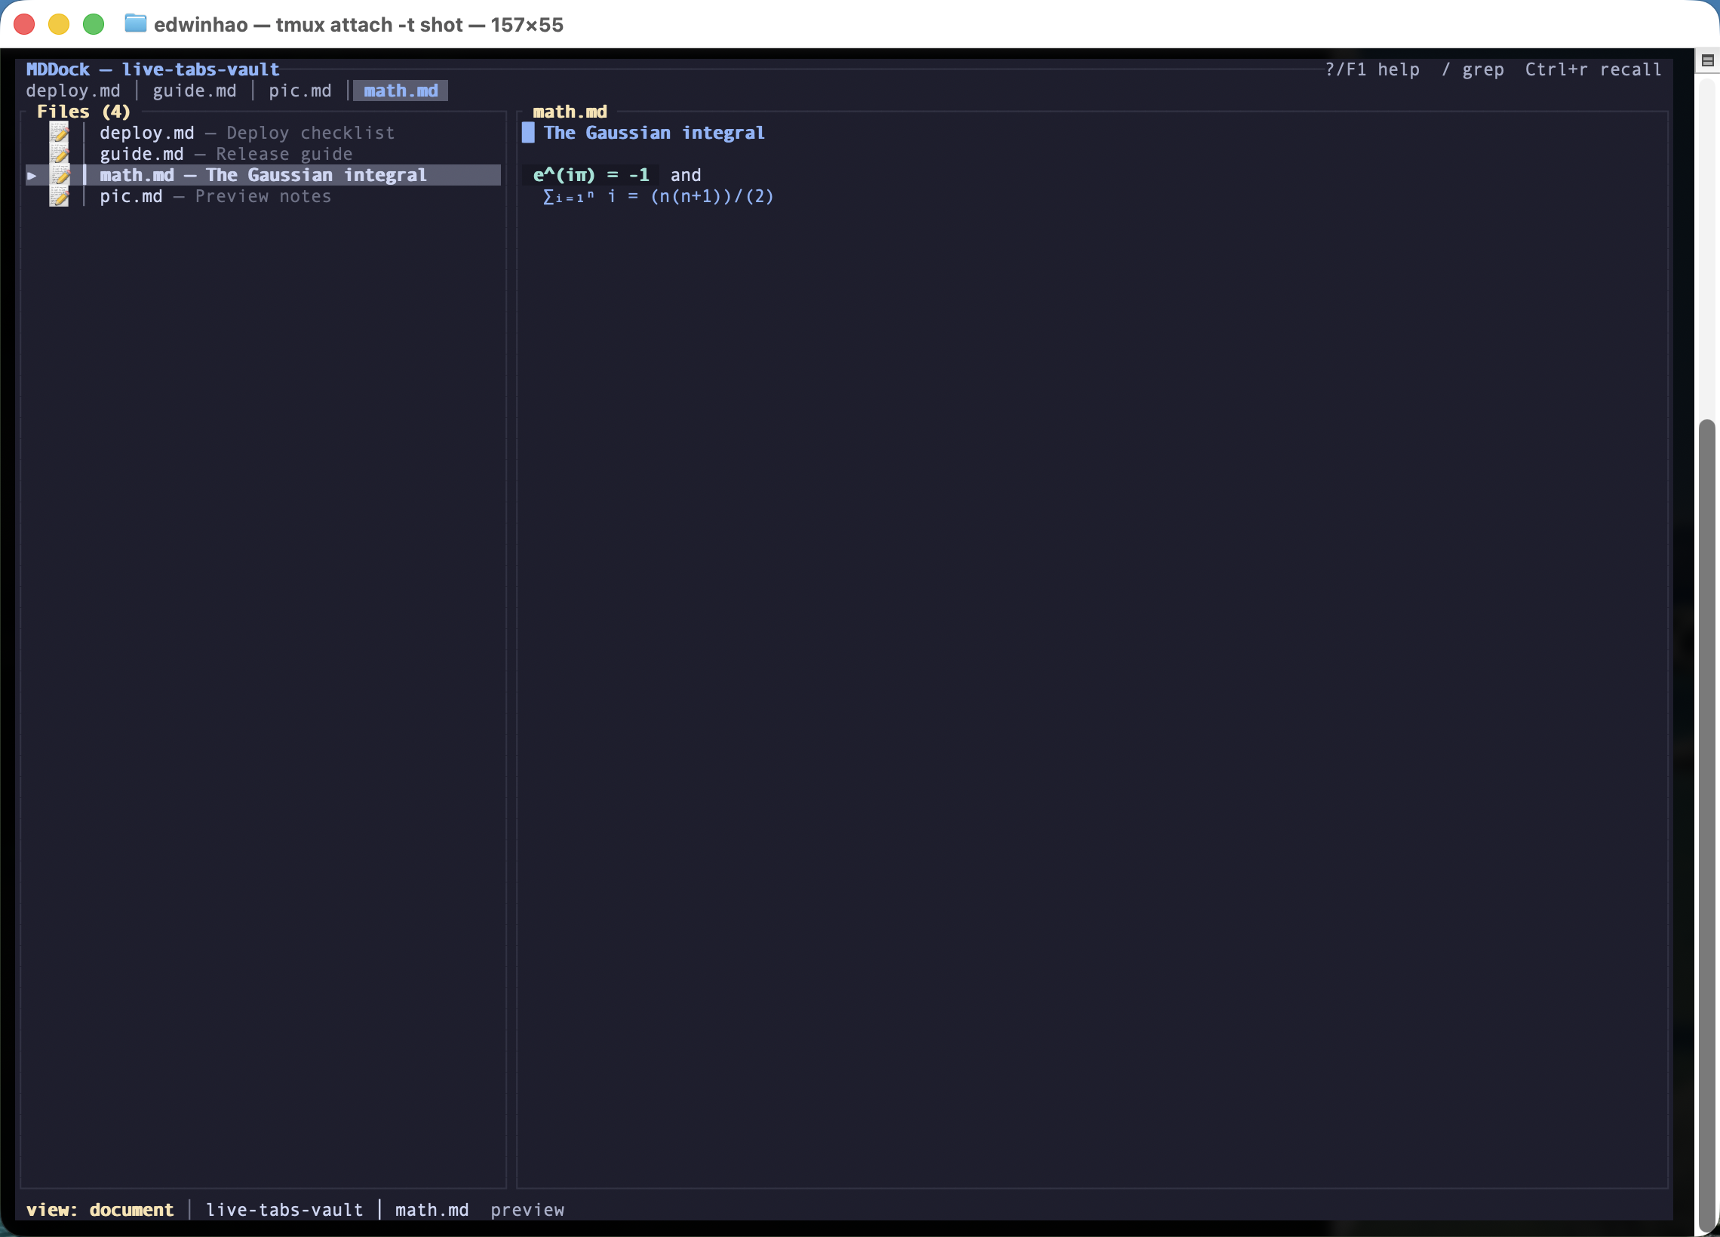The width and height of the screenshot is (1720, 1237).
Task: Click 'preview' in the status bar
Action: tap(527, 1210)
